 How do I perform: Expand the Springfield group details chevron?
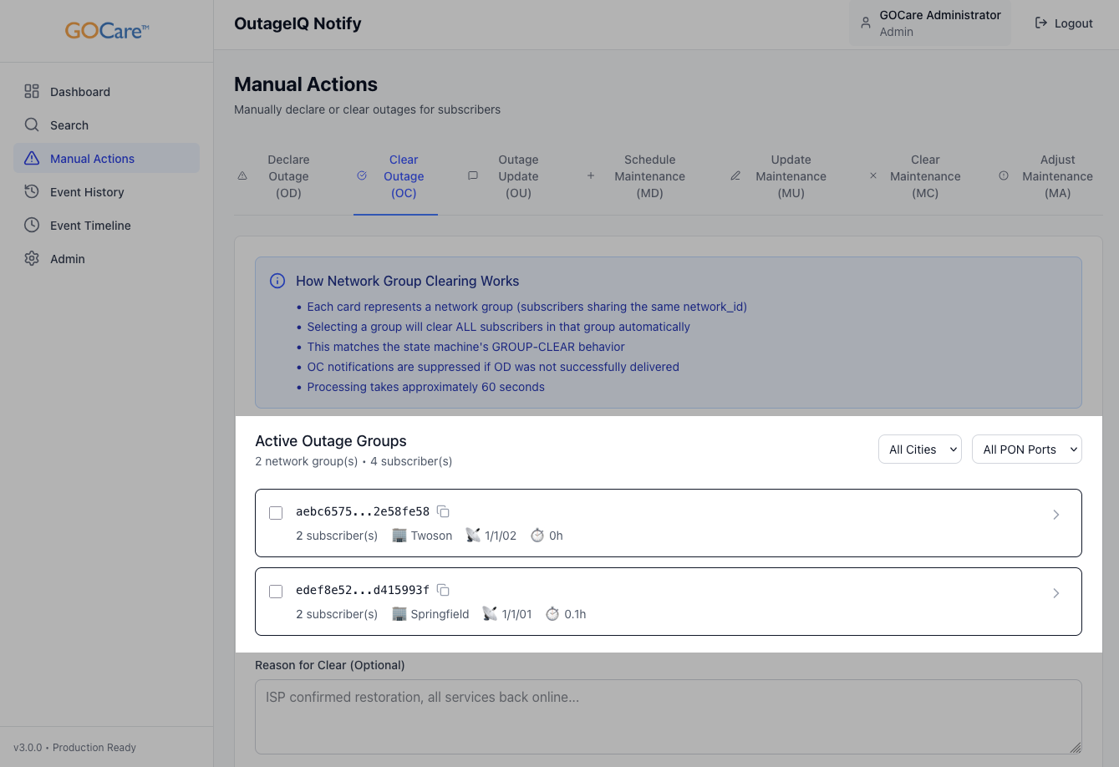[1056, 593]
